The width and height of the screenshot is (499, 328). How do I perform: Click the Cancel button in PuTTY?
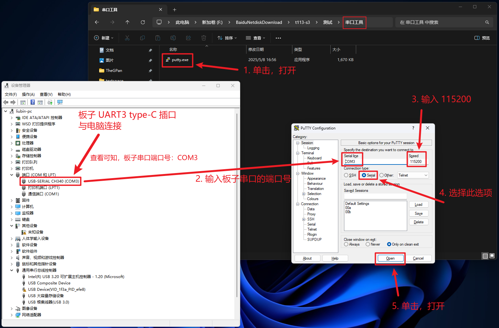418,258
